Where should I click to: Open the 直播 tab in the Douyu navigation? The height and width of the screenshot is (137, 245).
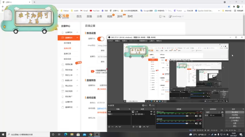pyautogui.click(x=89, y=16)
